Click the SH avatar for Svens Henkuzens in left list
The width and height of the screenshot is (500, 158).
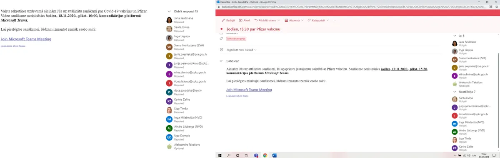pyautogui.click(x=169, y=47)
